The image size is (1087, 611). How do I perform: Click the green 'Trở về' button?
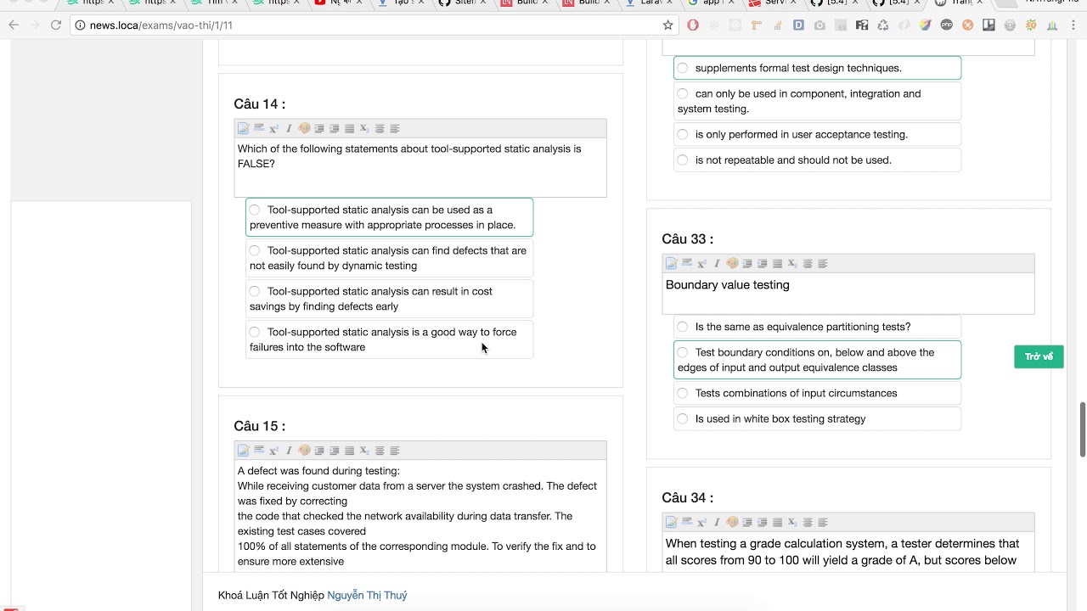point(1039,356)
